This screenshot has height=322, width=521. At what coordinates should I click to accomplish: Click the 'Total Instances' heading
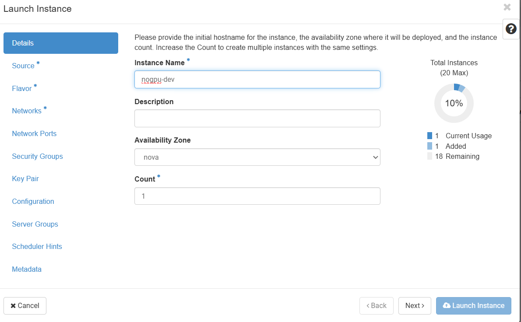[454, 63]
